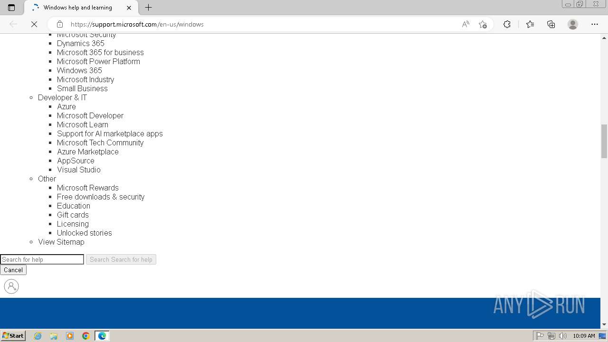Open the Microsoft Rewards link
608x342 pixels.
click(88, 188)
